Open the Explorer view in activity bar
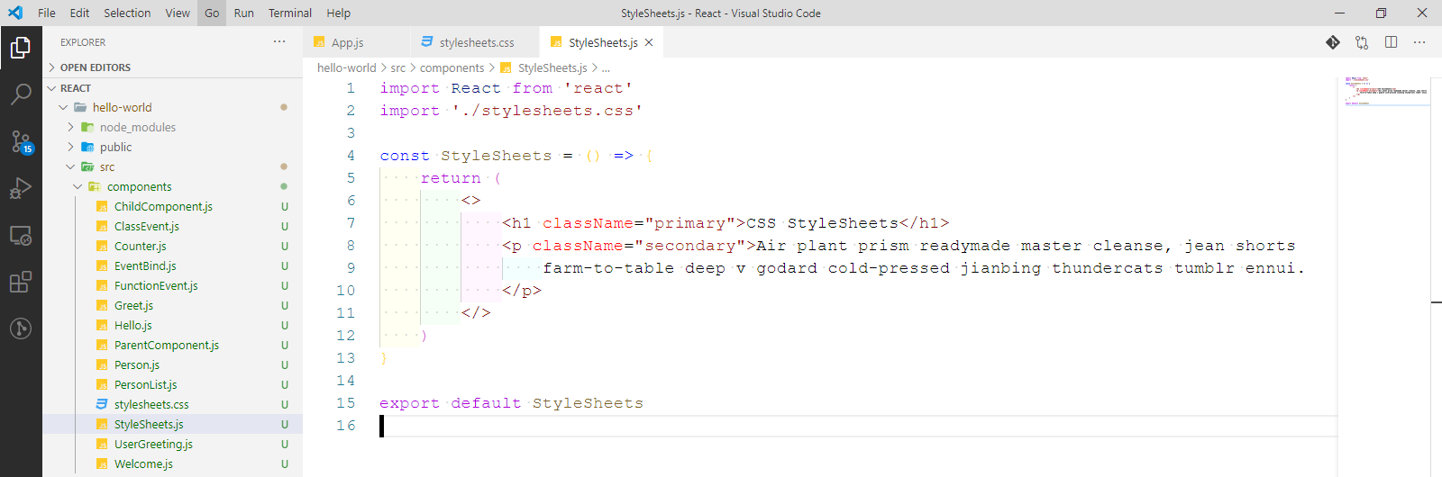Viewport: 1442px width, 477px height. (x=21, y=47)
